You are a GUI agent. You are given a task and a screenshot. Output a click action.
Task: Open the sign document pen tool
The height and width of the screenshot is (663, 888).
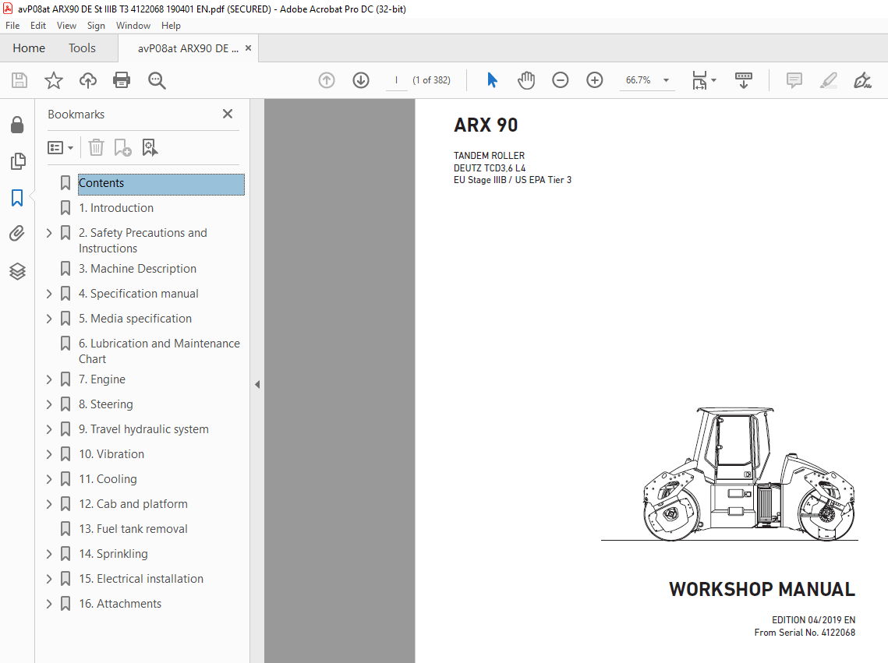click(x=862, y=80)
